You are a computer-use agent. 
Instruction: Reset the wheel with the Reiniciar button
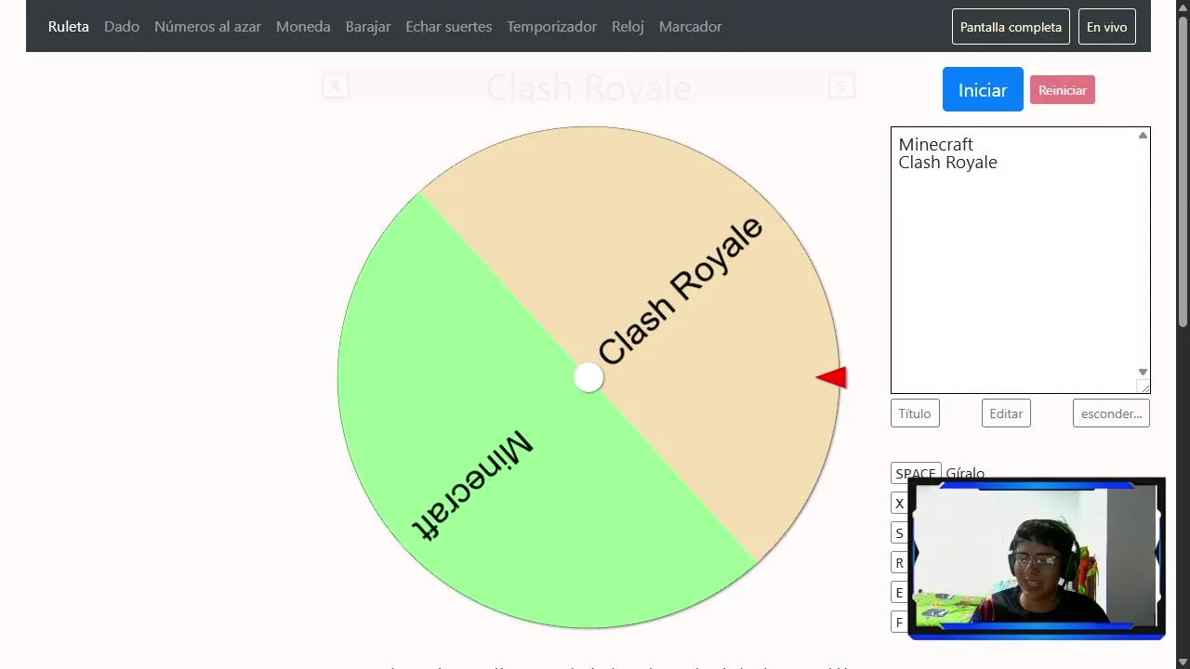[1063, 90]
